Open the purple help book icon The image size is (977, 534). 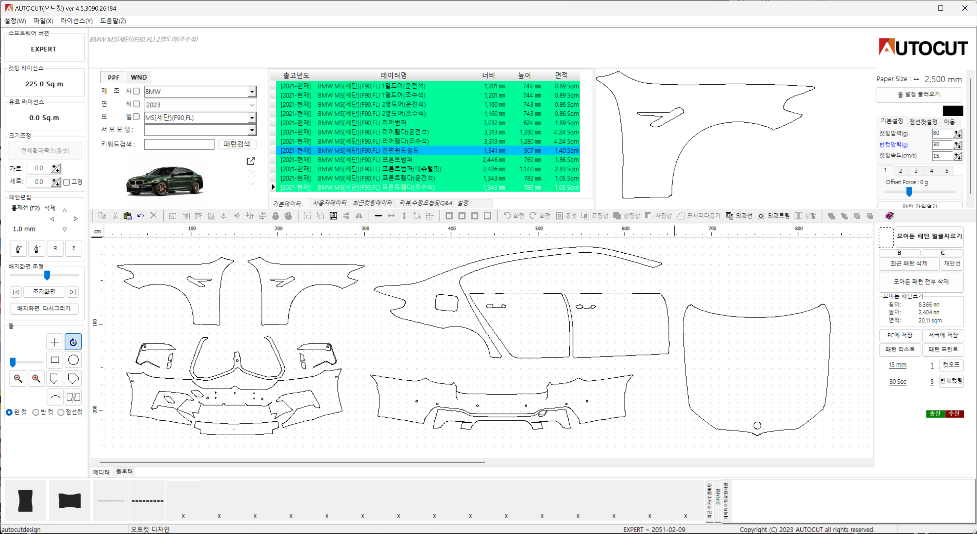point(890,216)
